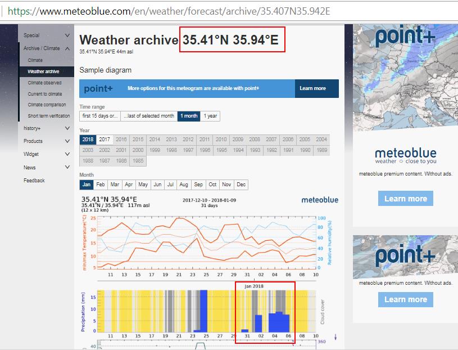This screenshot has height=350, width=458.
Task: Choose the 1 year time range
Action: (x=210, y=116)
